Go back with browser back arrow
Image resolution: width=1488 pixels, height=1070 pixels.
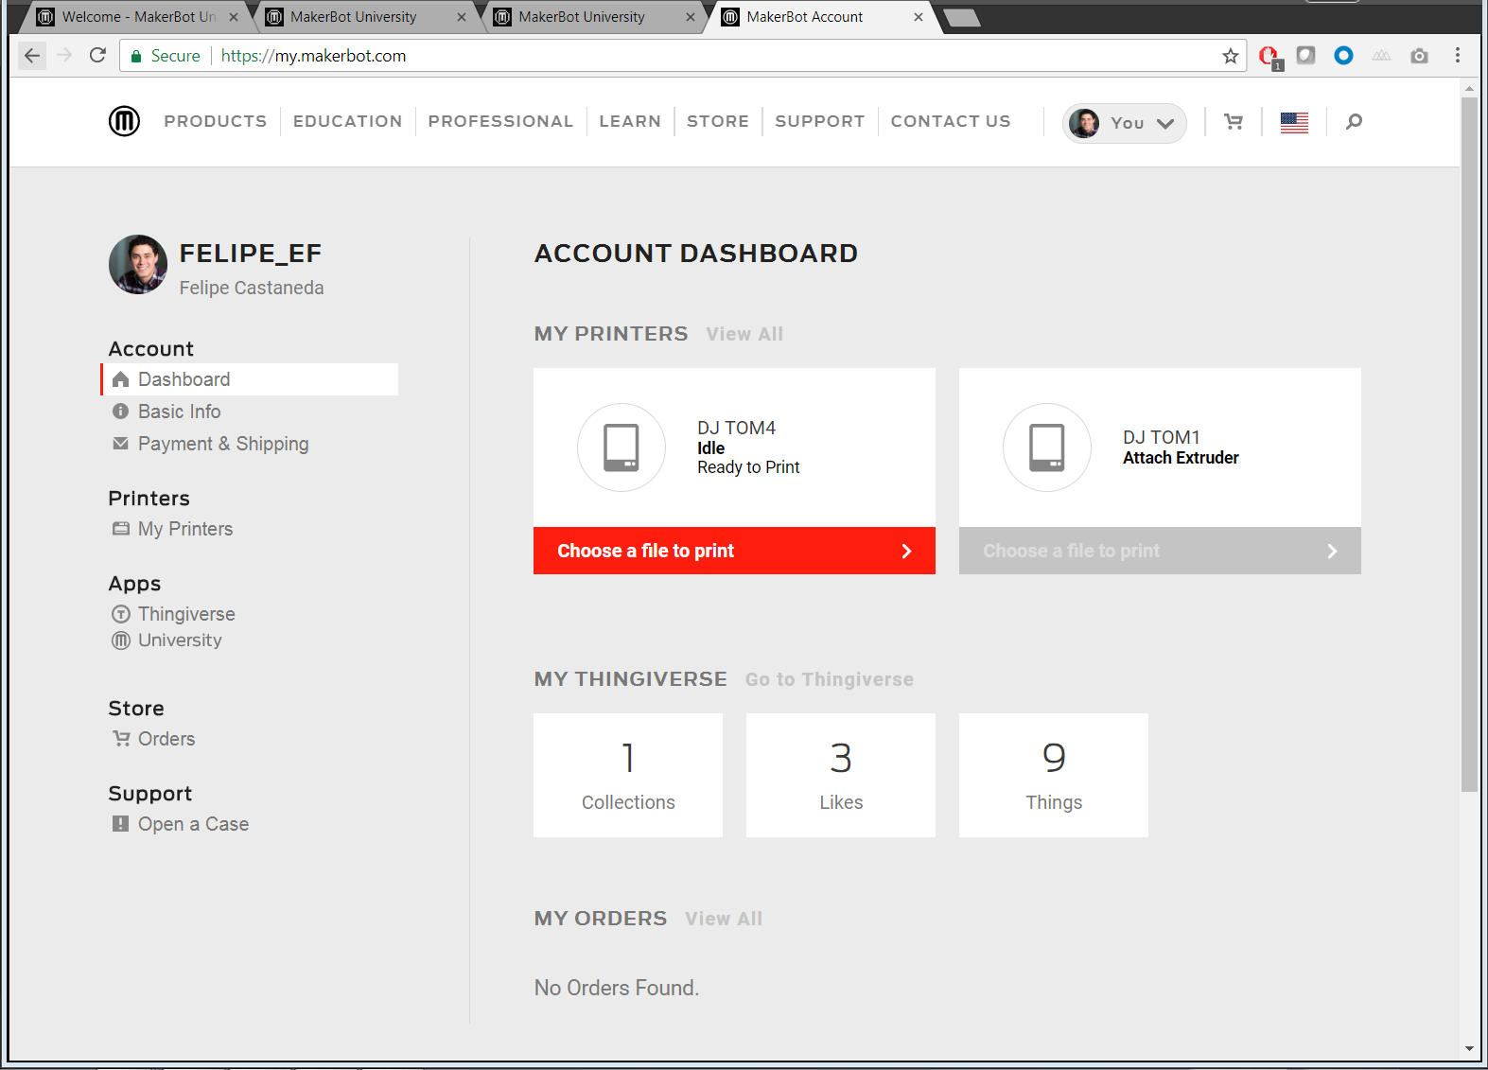[32, 56]
